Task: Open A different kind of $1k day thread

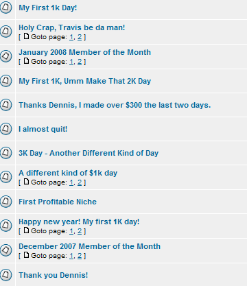Action: tap(68, 173)
